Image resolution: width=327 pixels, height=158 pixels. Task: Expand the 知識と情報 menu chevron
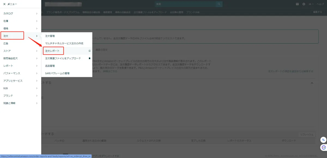[37, 103]
